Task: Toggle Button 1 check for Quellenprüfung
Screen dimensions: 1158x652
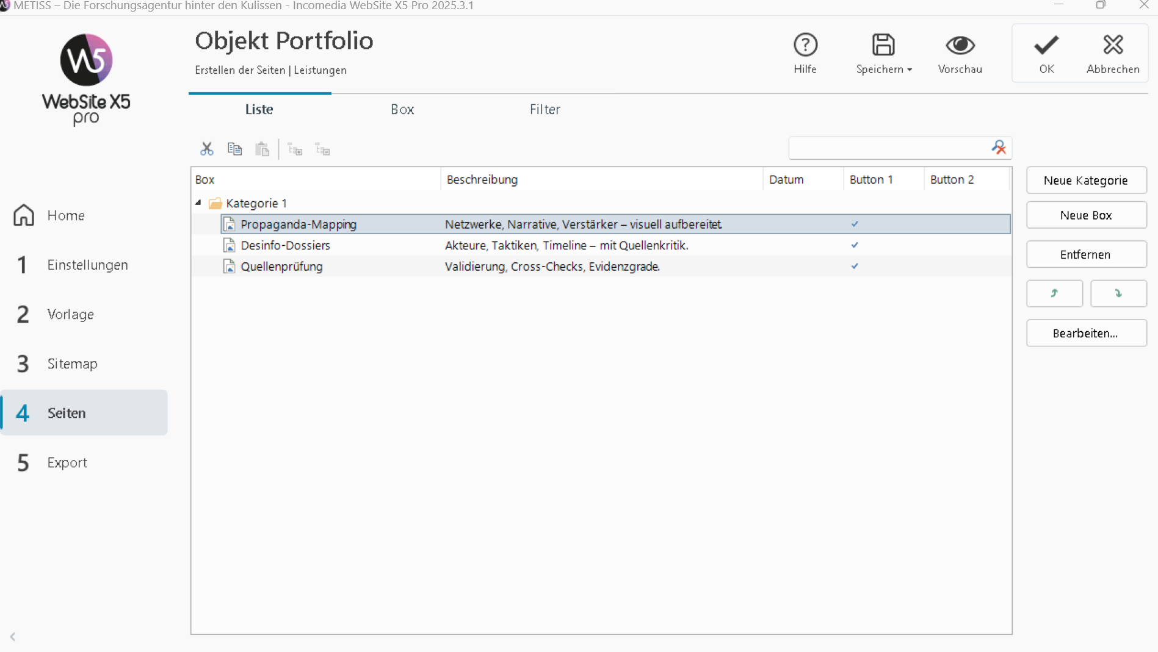Action: click(x=855, y=267)
